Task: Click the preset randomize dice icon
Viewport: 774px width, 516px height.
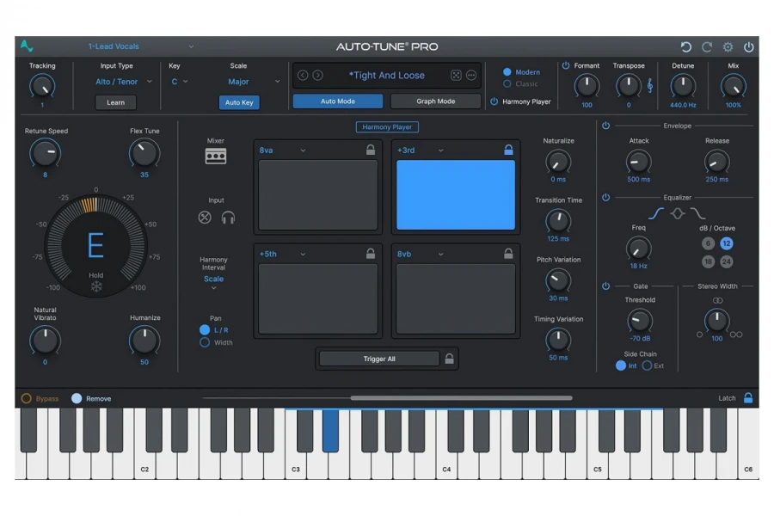Action: tap(456, 75)
